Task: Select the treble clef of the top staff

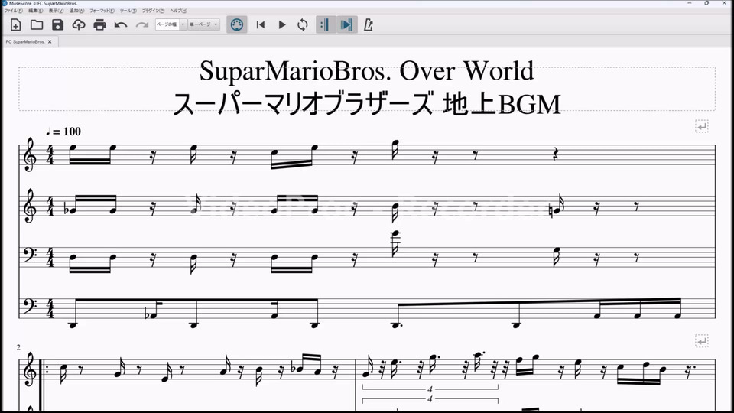Action: pyautogui.click(x=30, y=155)
